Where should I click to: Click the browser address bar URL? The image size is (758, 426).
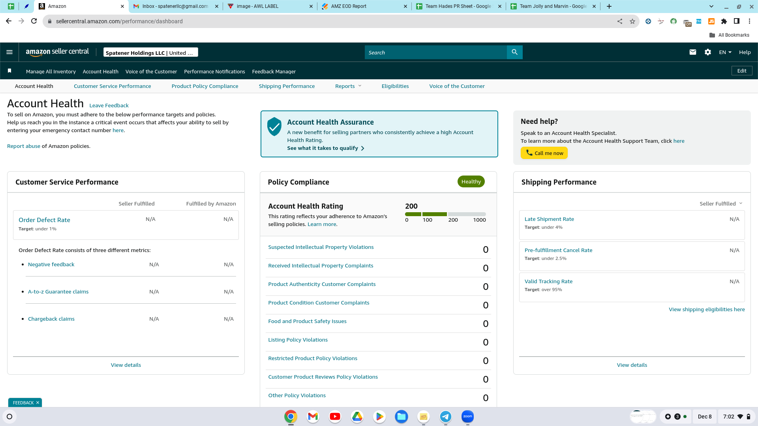[x=119, y=21]
